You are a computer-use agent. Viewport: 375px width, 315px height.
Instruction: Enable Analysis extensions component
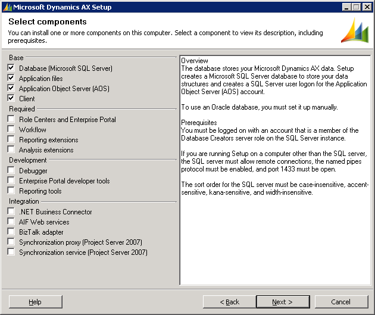[x=11, y=150]
